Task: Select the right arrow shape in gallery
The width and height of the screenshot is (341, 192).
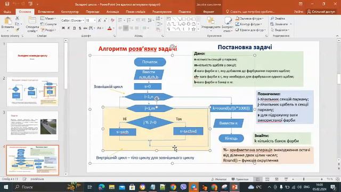Action: point(183,24)
